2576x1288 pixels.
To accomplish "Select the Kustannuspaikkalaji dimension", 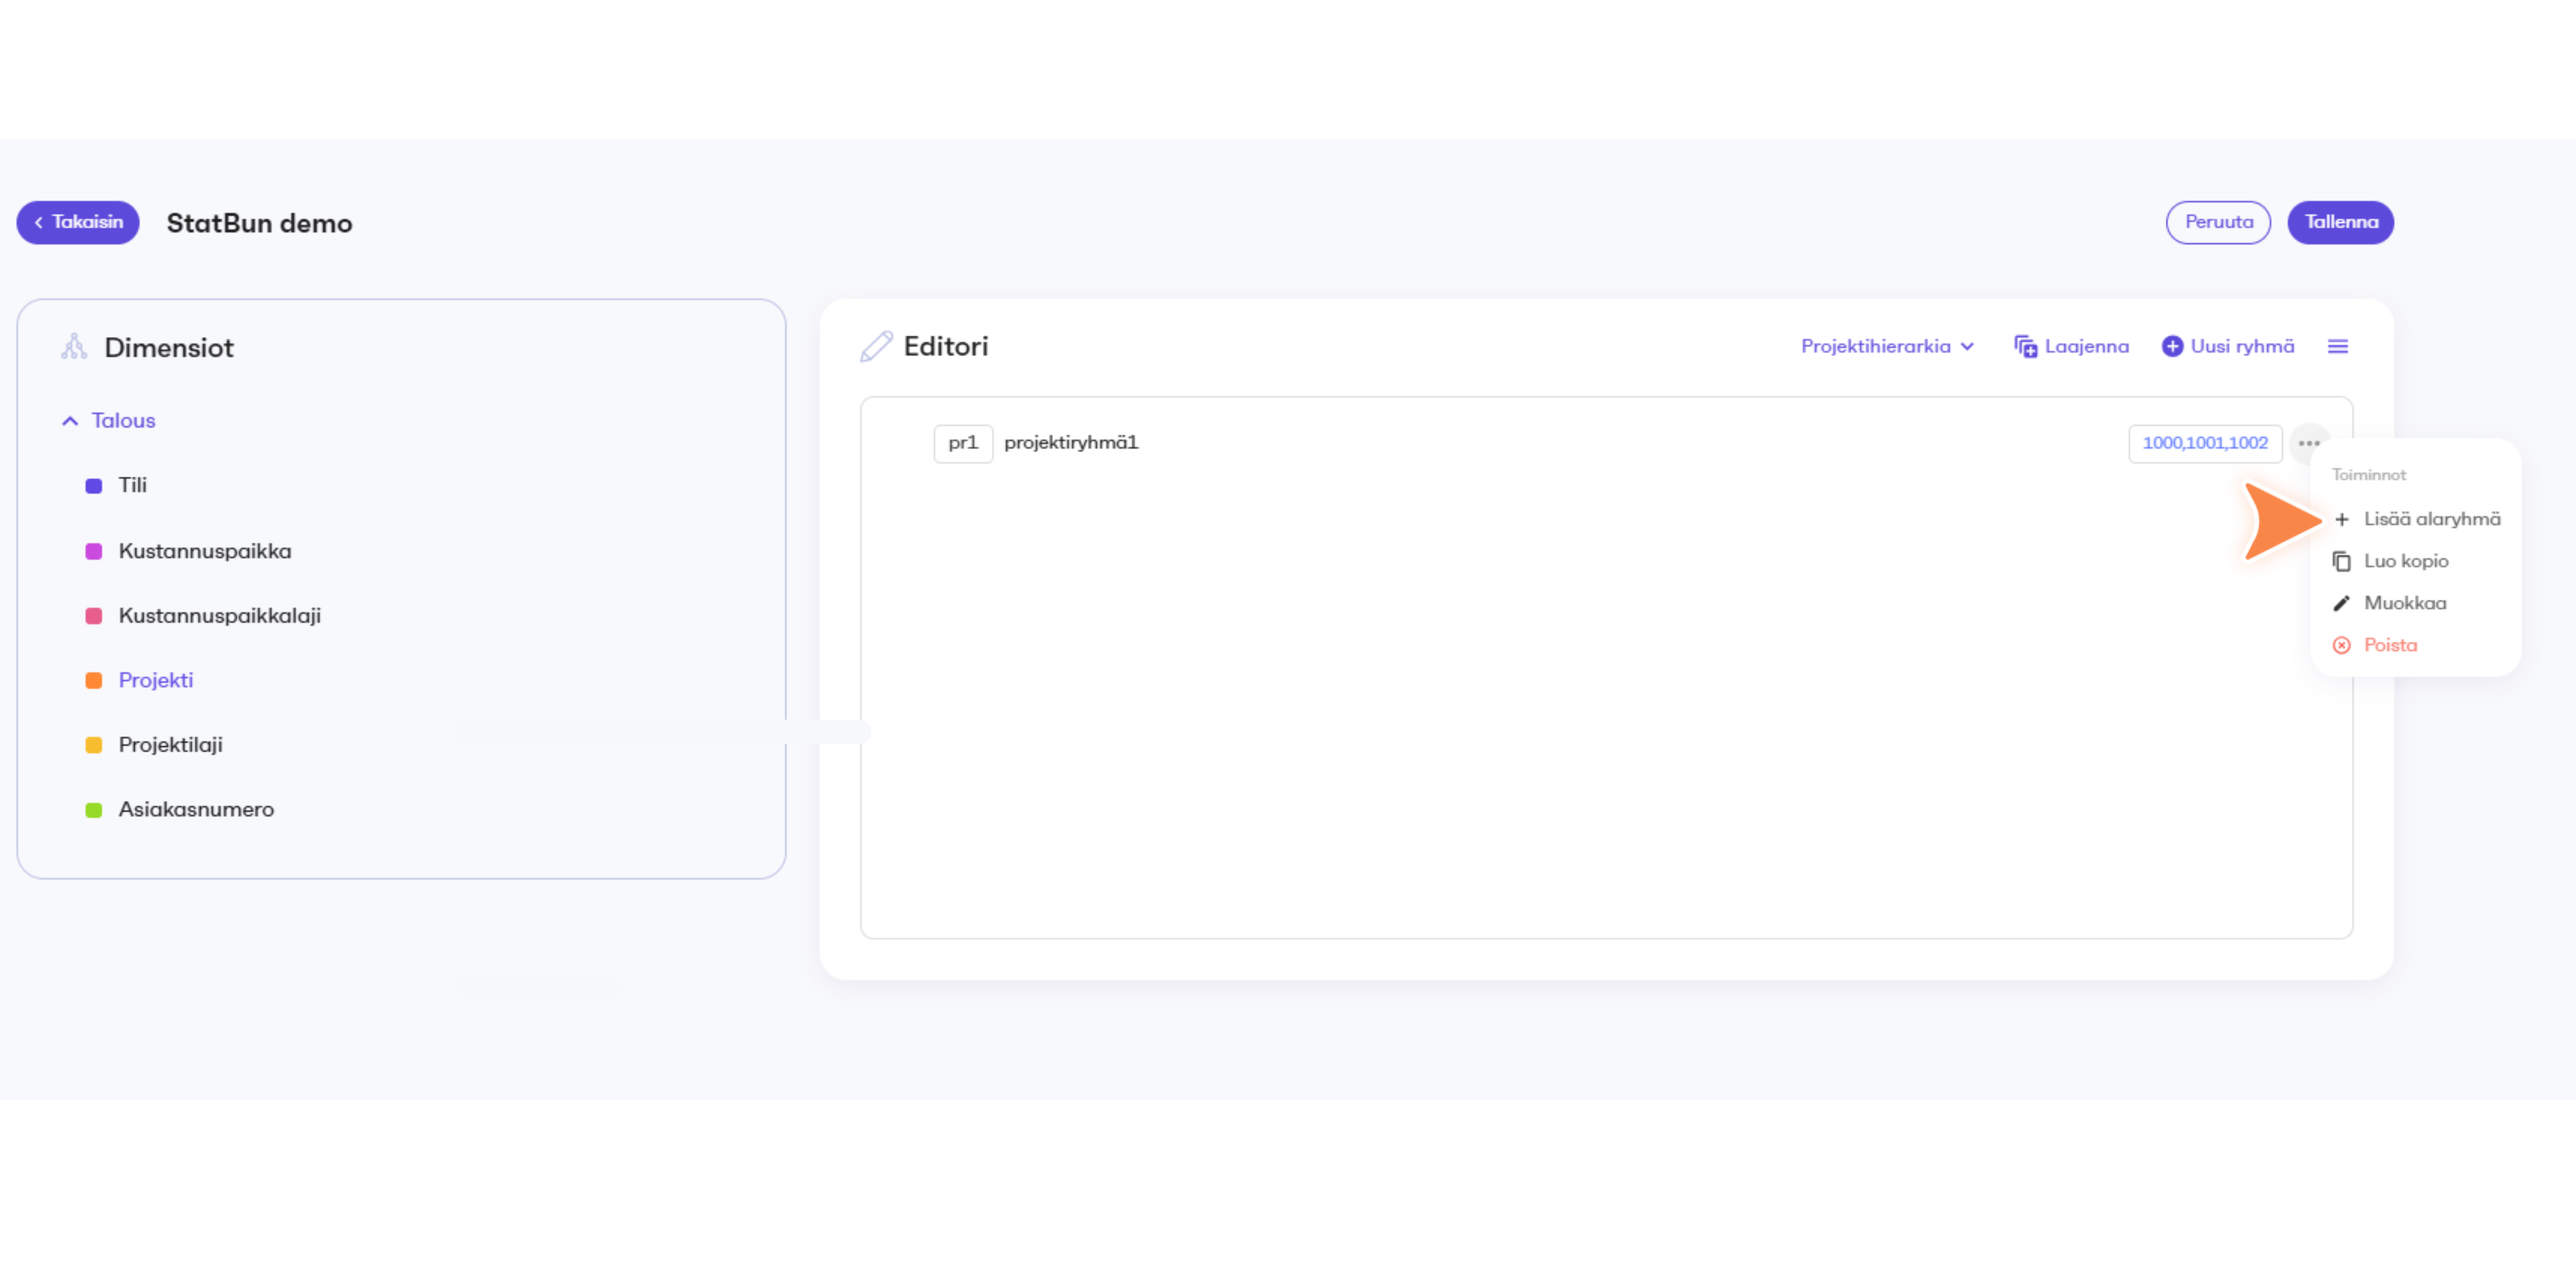I will pos(220,616).
